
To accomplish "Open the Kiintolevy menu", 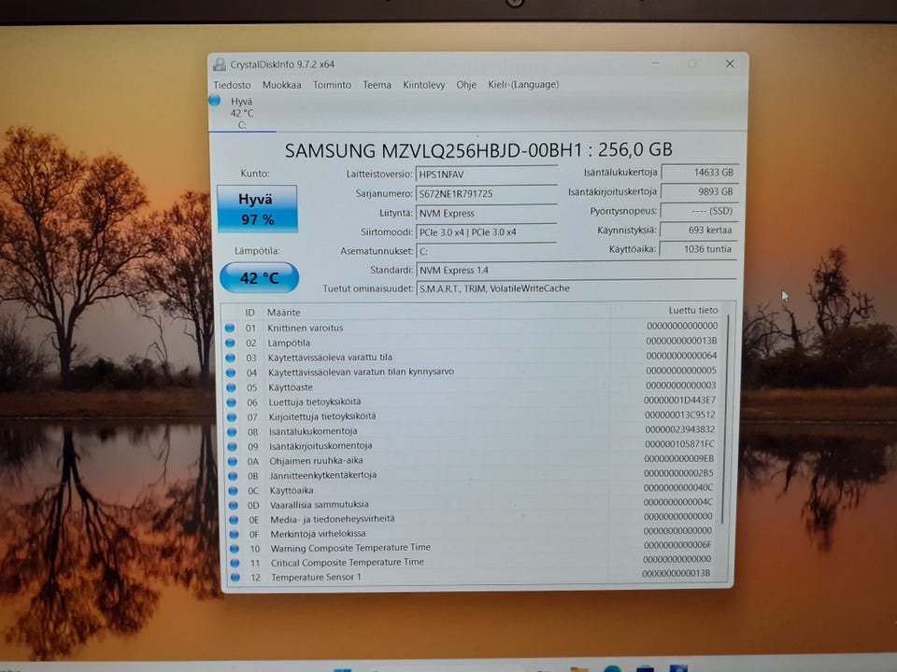I will point(423,85).
